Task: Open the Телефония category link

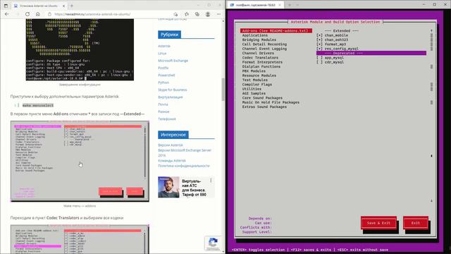Action: click(x=167, y=119)
